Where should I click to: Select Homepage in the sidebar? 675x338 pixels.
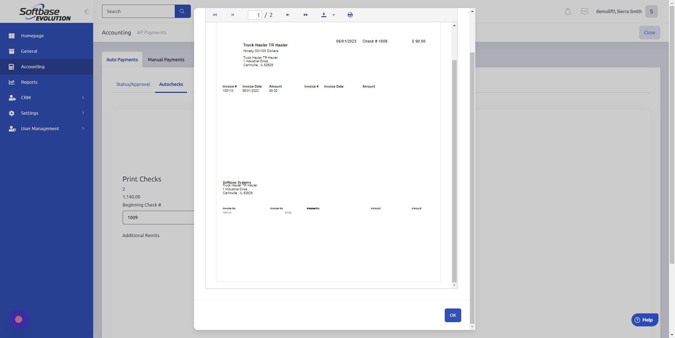pyautogui.click(x=32, y=36)
